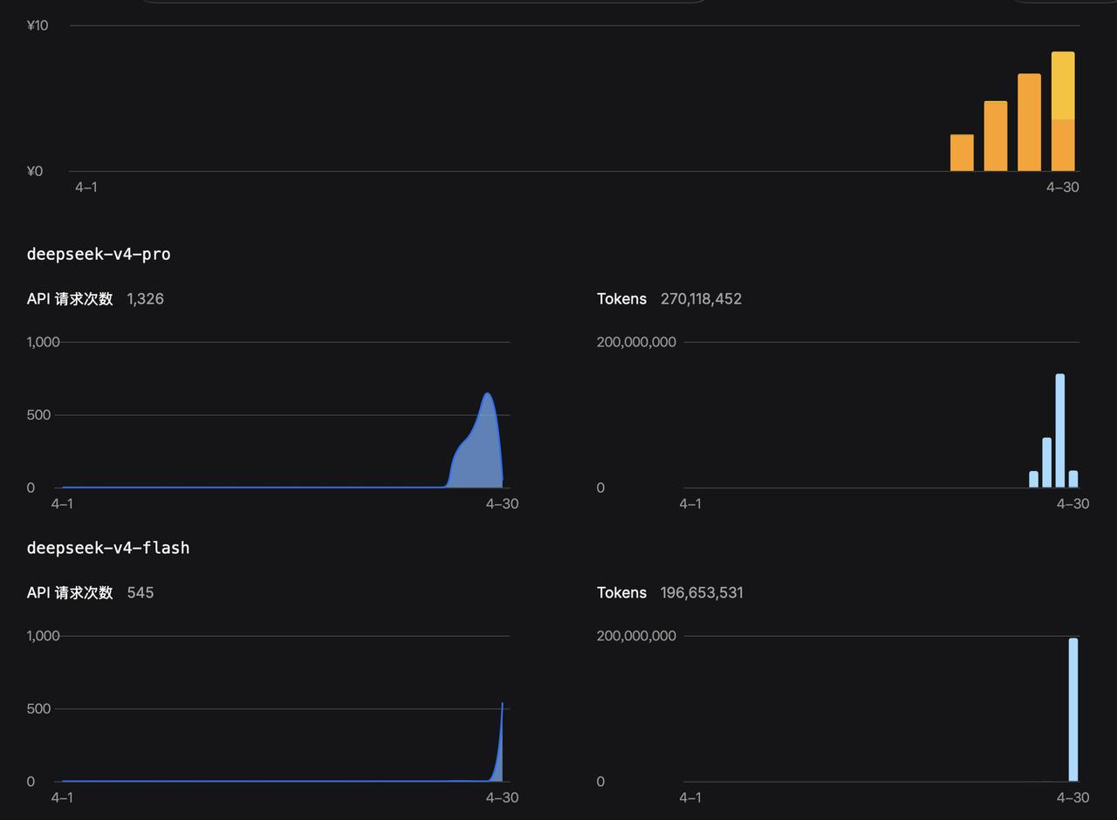
Task: Click the 4-30 label under deepseek-v4-flash Tokens chart
Action: pos(1072,797)
